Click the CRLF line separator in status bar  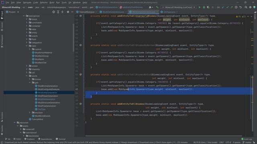[221, 142]
